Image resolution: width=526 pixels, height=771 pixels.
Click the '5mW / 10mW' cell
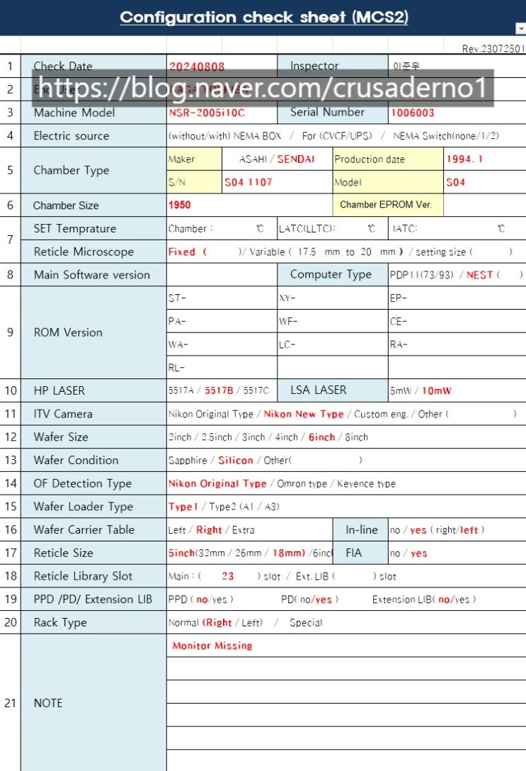coord(457,390)
